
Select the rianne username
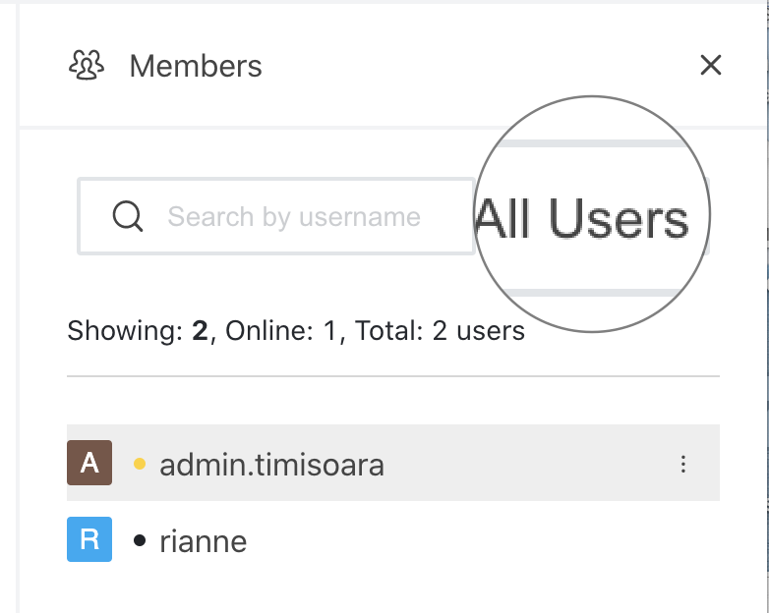pos(204,540)
